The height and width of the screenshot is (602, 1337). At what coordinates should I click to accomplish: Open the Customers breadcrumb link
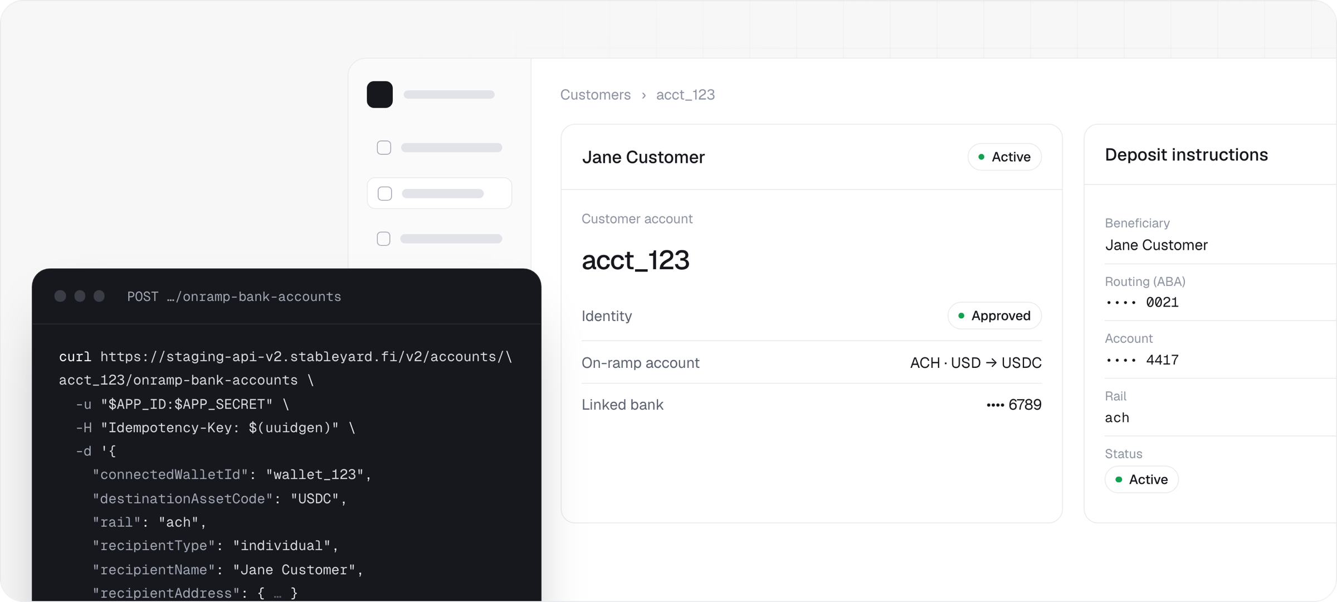(595, 94)
